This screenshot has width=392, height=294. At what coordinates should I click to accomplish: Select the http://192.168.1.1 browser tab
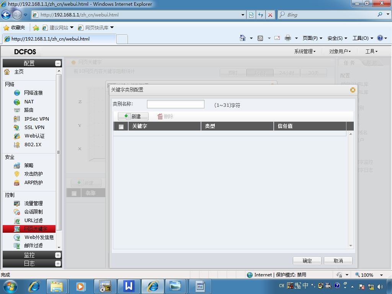(x=59, y=39)
